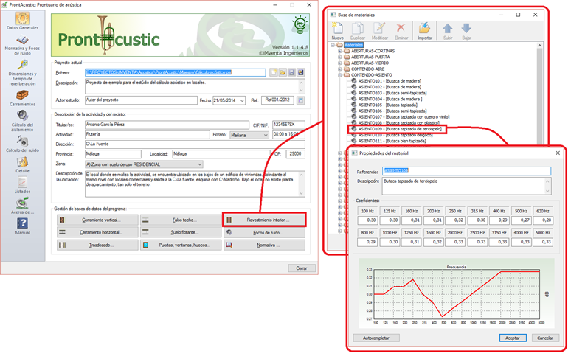Open Normativa y Focos de ruido section

pos(22,45)
